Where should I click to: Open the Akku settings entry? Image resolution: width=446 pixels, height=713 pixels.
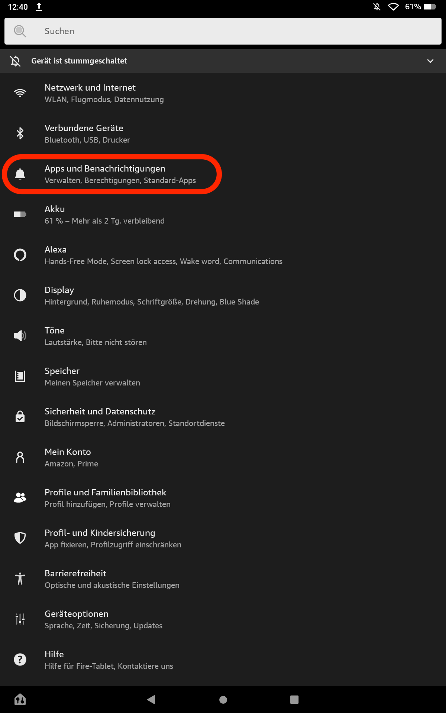pyautogui.click(x=104, y=215)
